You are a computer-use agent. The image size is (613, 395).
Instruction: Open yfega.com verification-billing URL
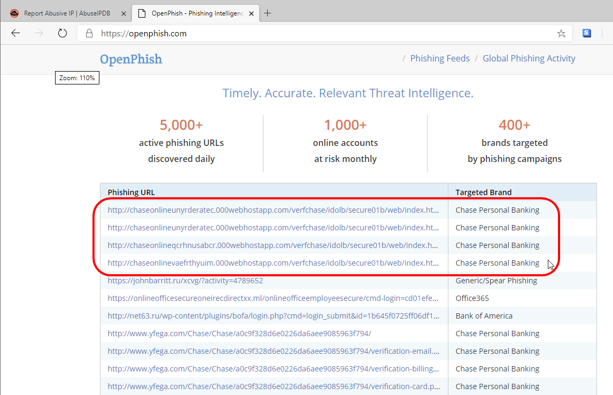coord(273,368)
